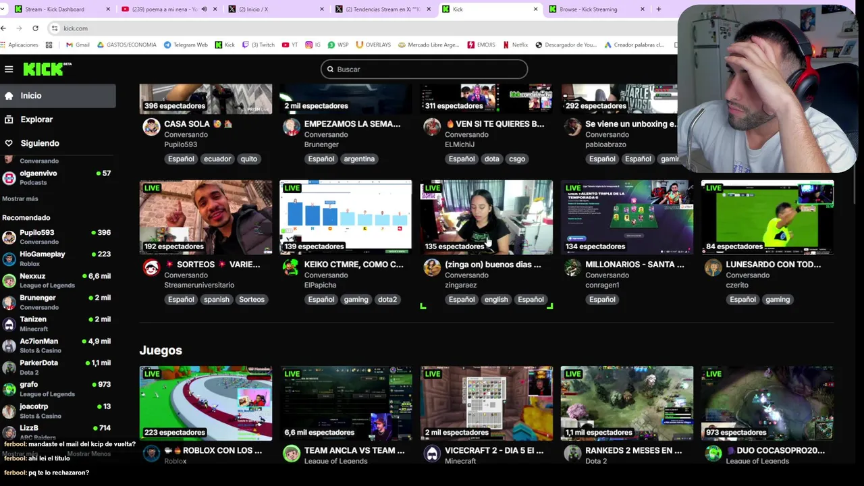Open the KEIKO CTMRE stream title
864x486 pixels.
354,265
